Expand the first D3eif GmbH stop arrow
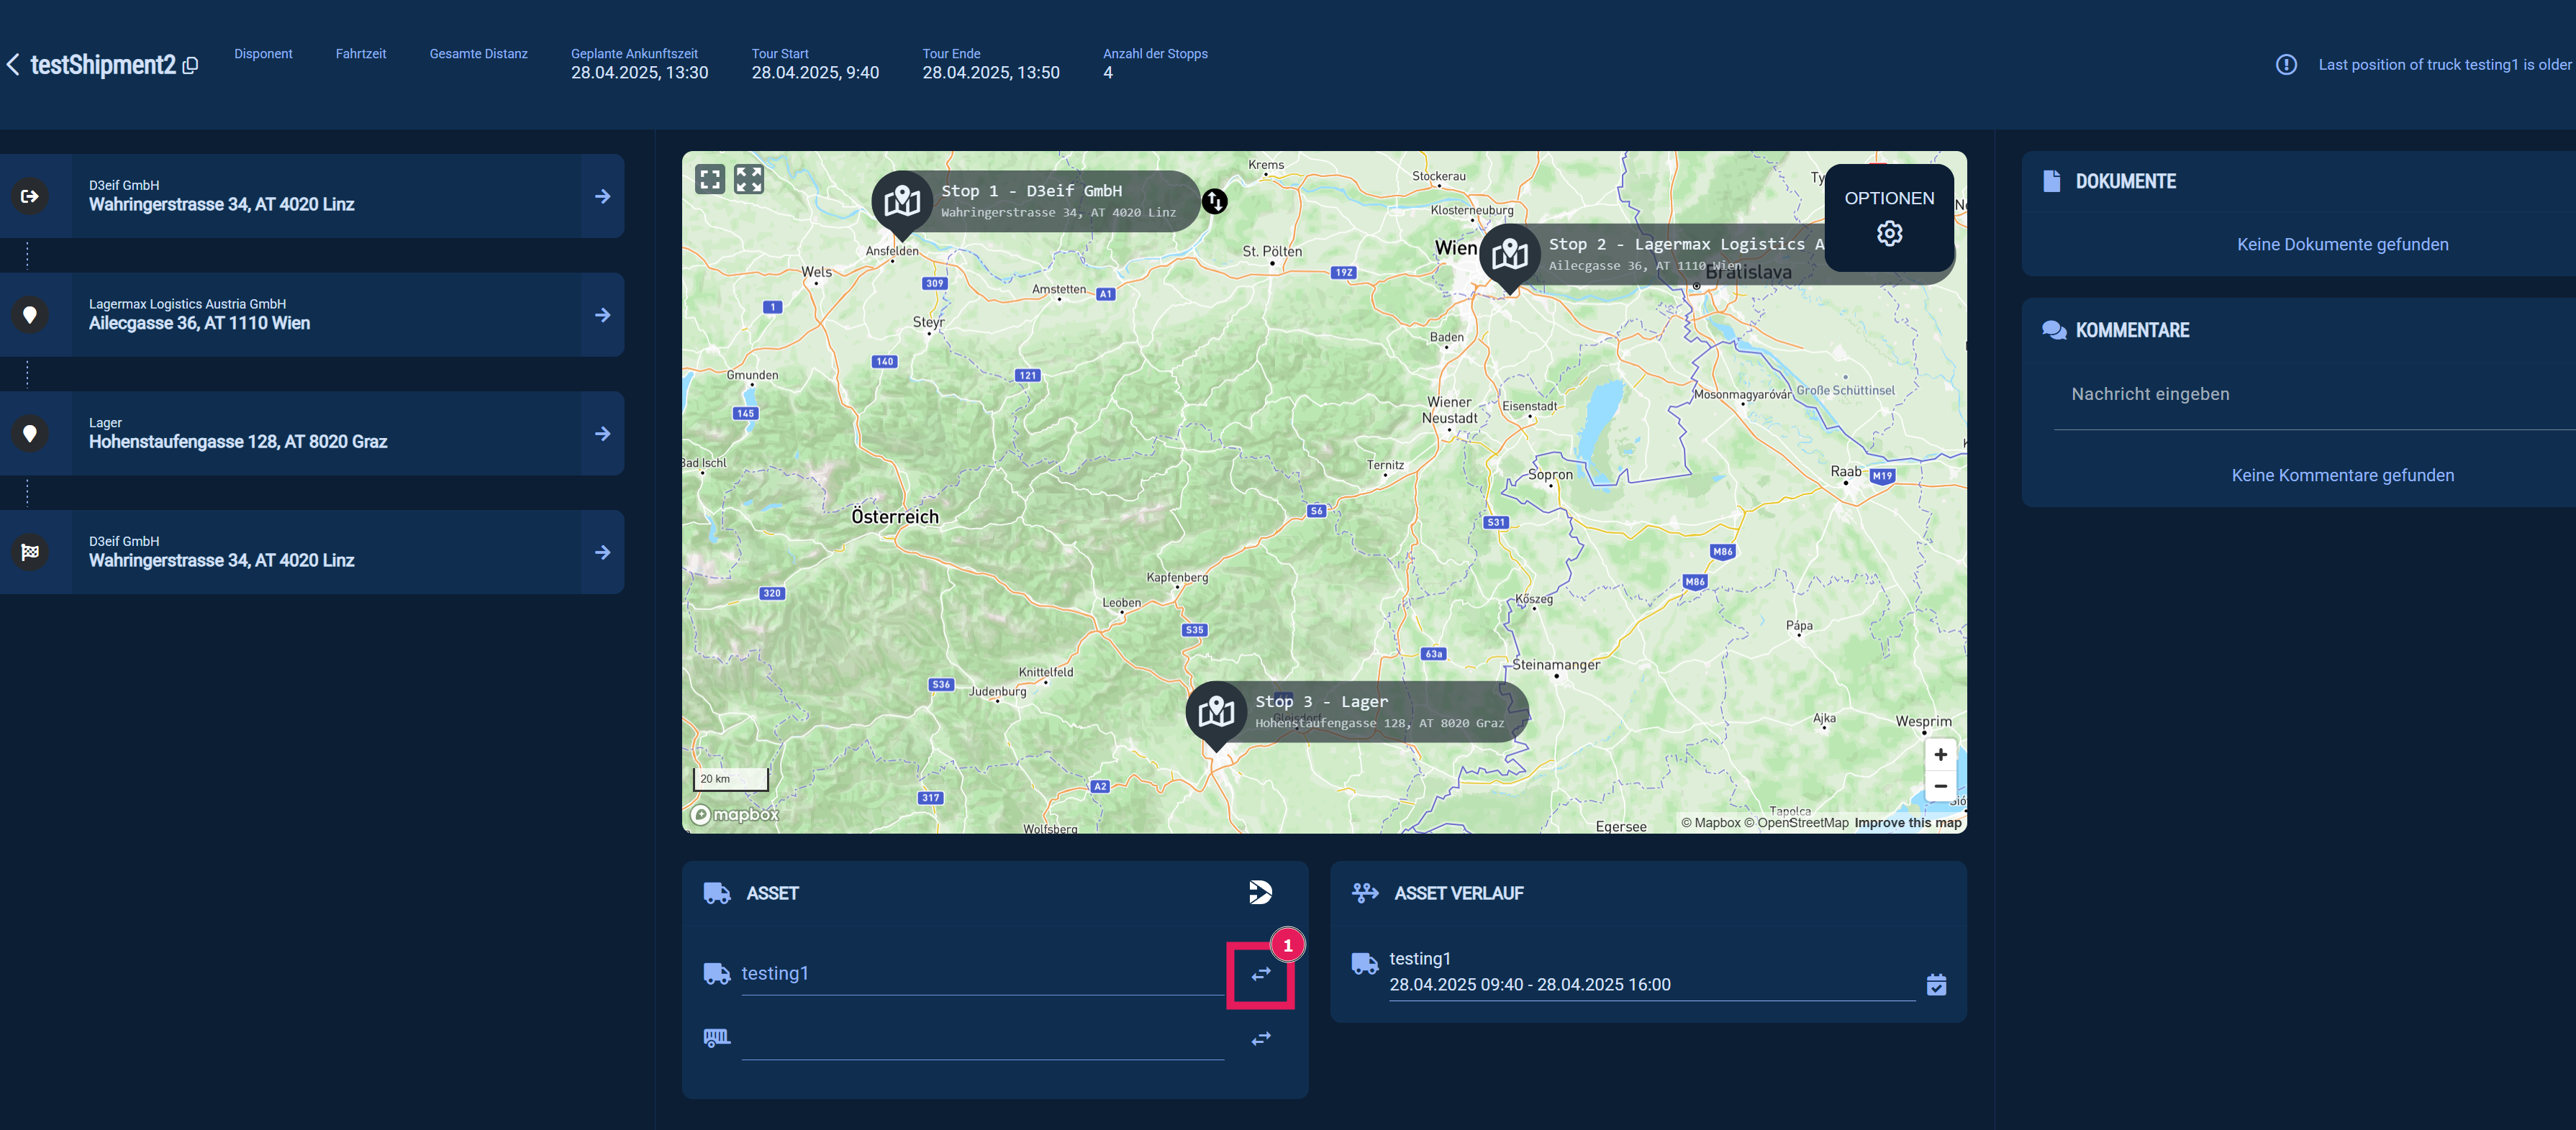Image resolution: width=2576 pixels, height=1130 pixels. click(602, 197)
